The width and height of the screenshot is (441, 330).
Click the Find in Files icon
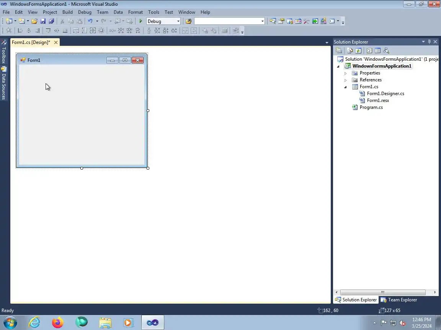pyautogui.click(x=188, y=21)
